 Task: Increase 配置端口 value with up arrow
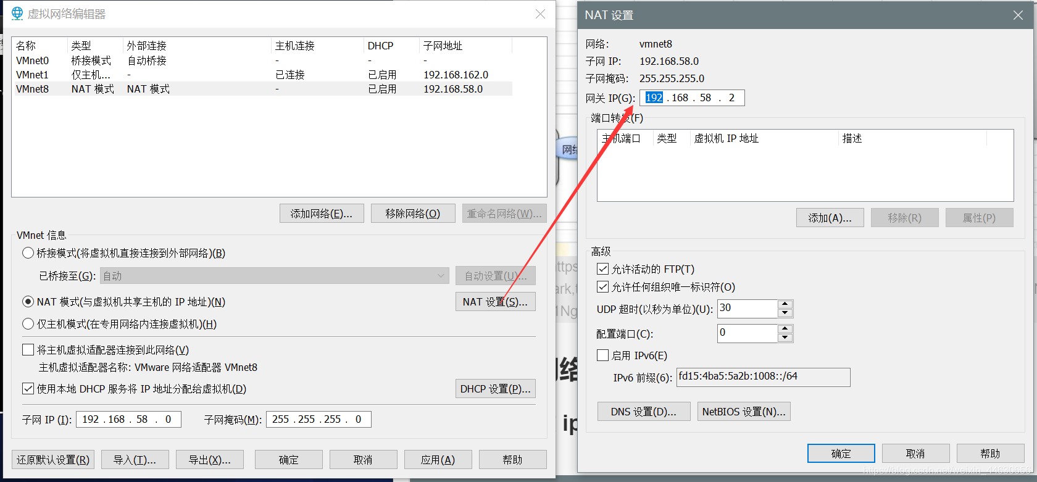[785, 329]
